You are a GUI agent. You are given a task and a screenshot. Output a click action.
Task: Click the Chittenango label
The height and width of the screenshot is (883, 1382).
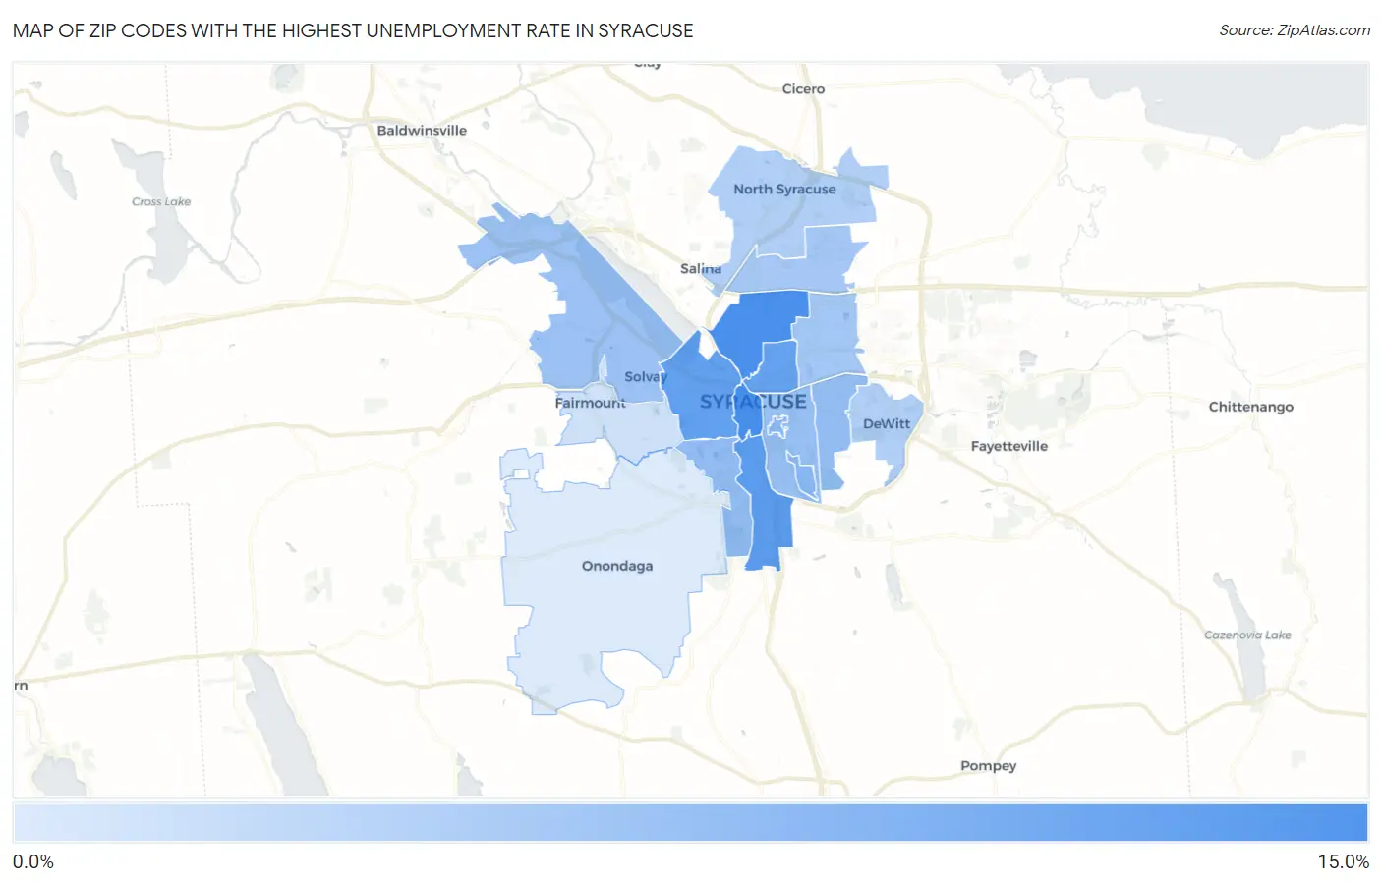(x=1251, y=407)
